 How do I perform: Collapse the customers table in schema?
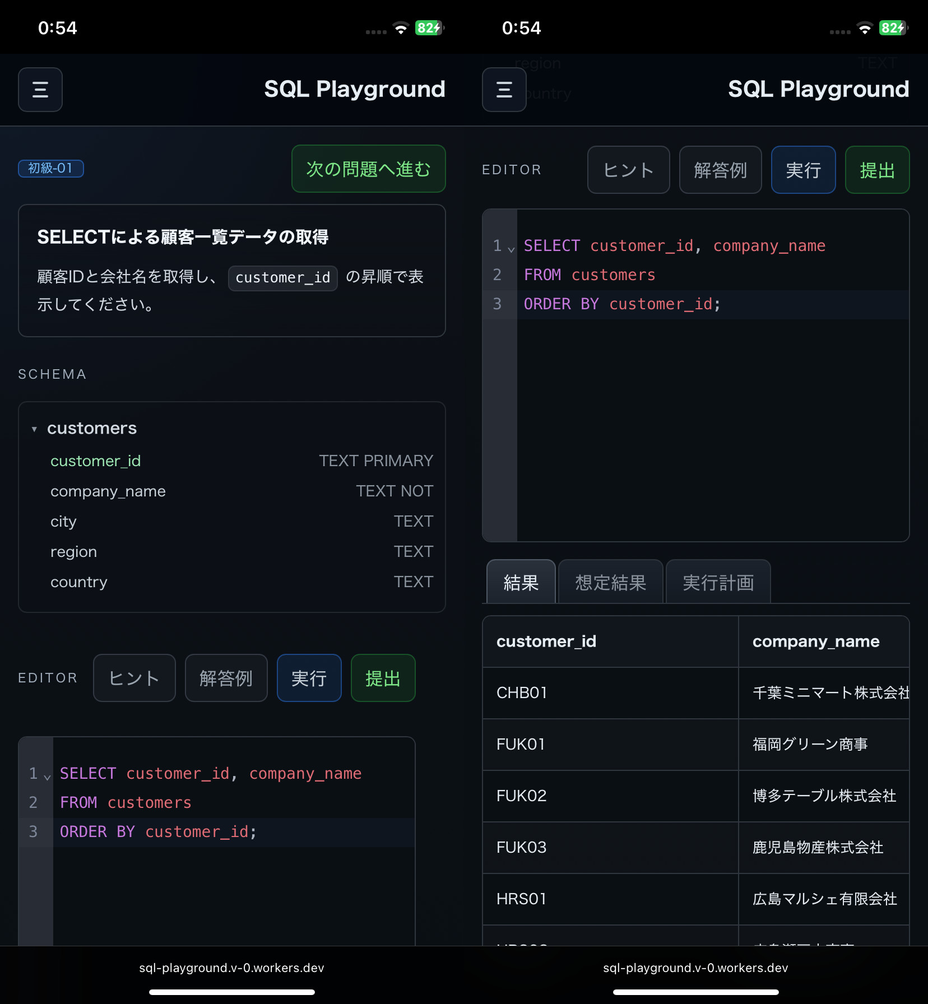[34, 429]
